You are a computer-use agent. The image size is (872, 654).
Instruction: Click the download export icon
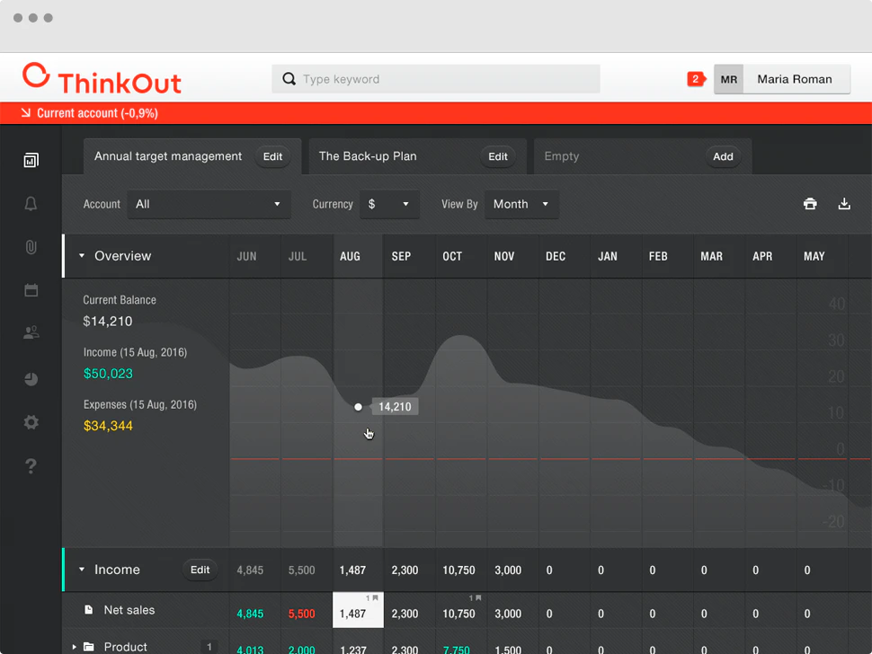[844, 204]
